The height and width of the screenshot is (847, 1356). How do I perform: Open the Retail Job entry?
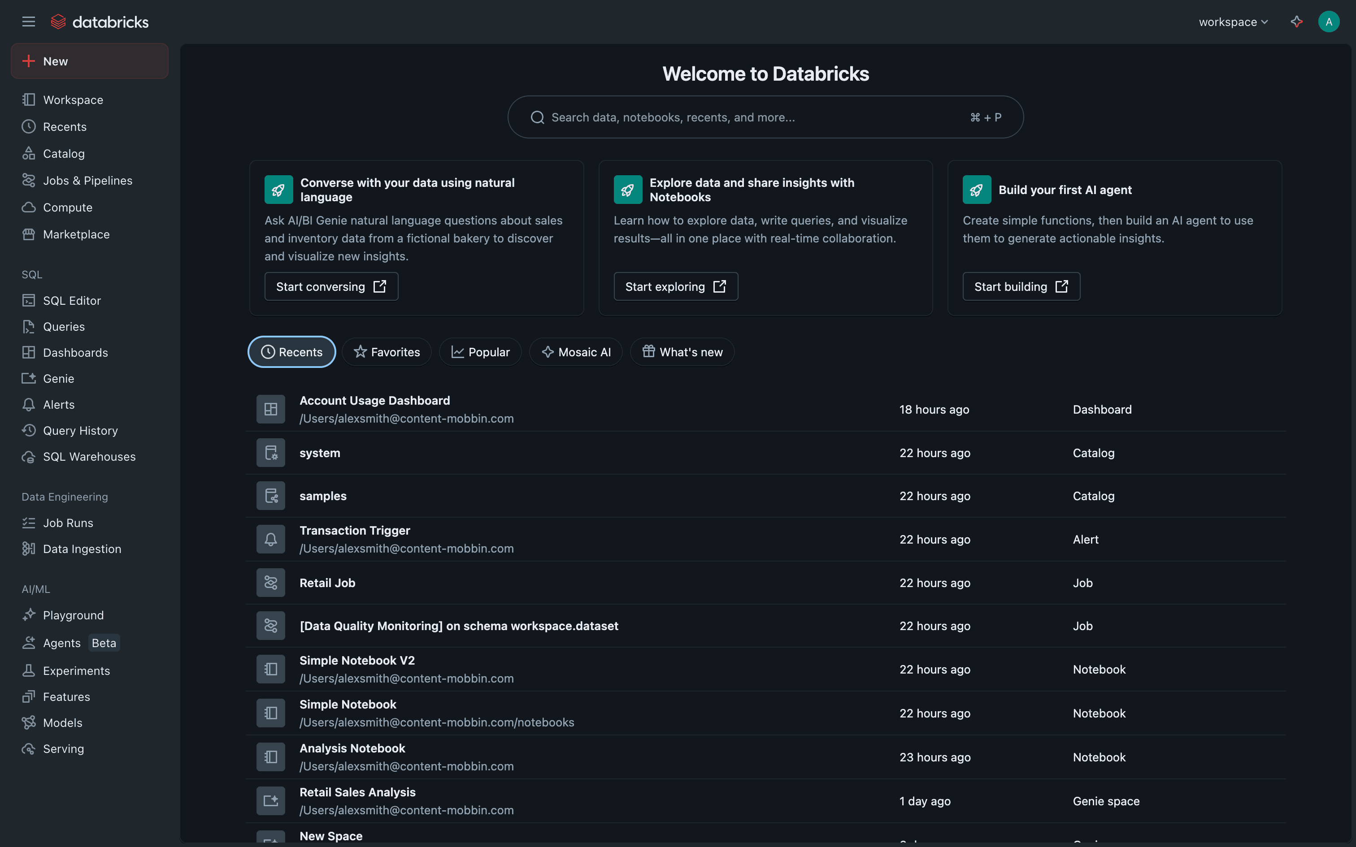point(327,583)
